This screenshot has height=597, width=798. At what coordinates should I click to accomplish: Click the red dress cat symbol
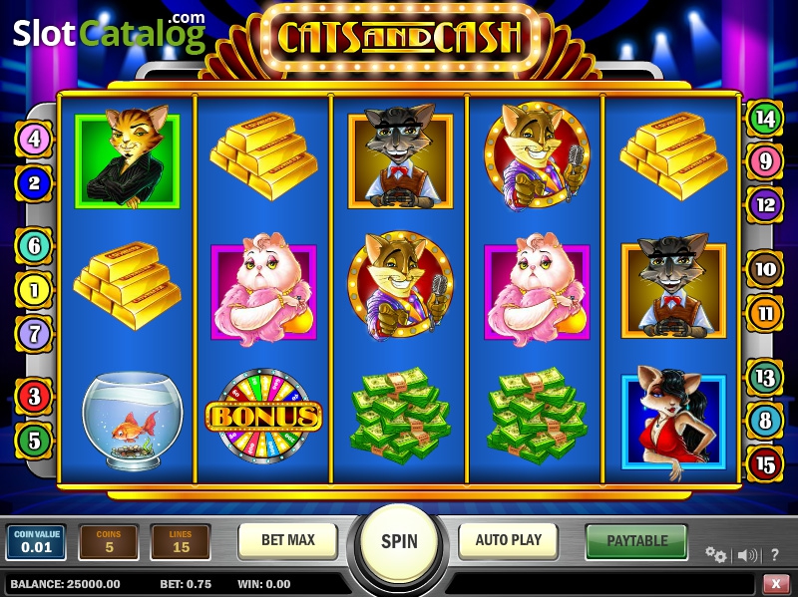tap(672, 422)
